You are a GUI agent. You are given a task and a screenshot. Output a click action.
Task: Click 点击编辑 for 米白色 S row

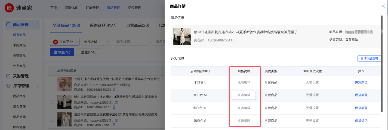(244, 121)
